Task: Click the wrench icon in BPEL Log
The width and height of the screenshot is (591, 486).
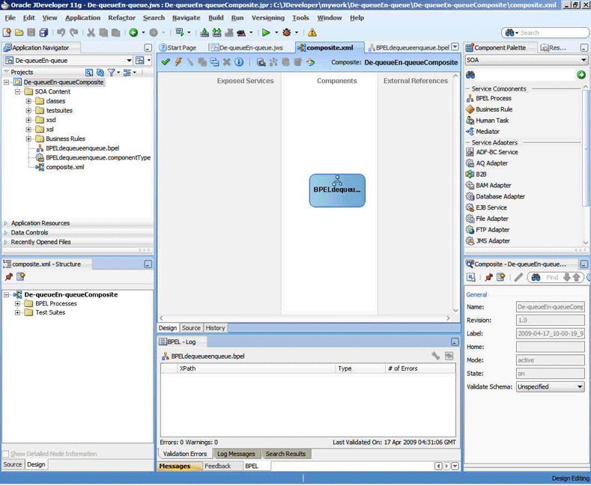Action: 436,356
